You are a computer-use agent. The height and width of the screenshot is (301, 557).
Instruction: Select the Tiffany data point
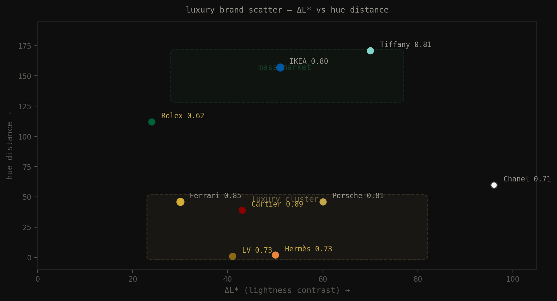(370, 51)
